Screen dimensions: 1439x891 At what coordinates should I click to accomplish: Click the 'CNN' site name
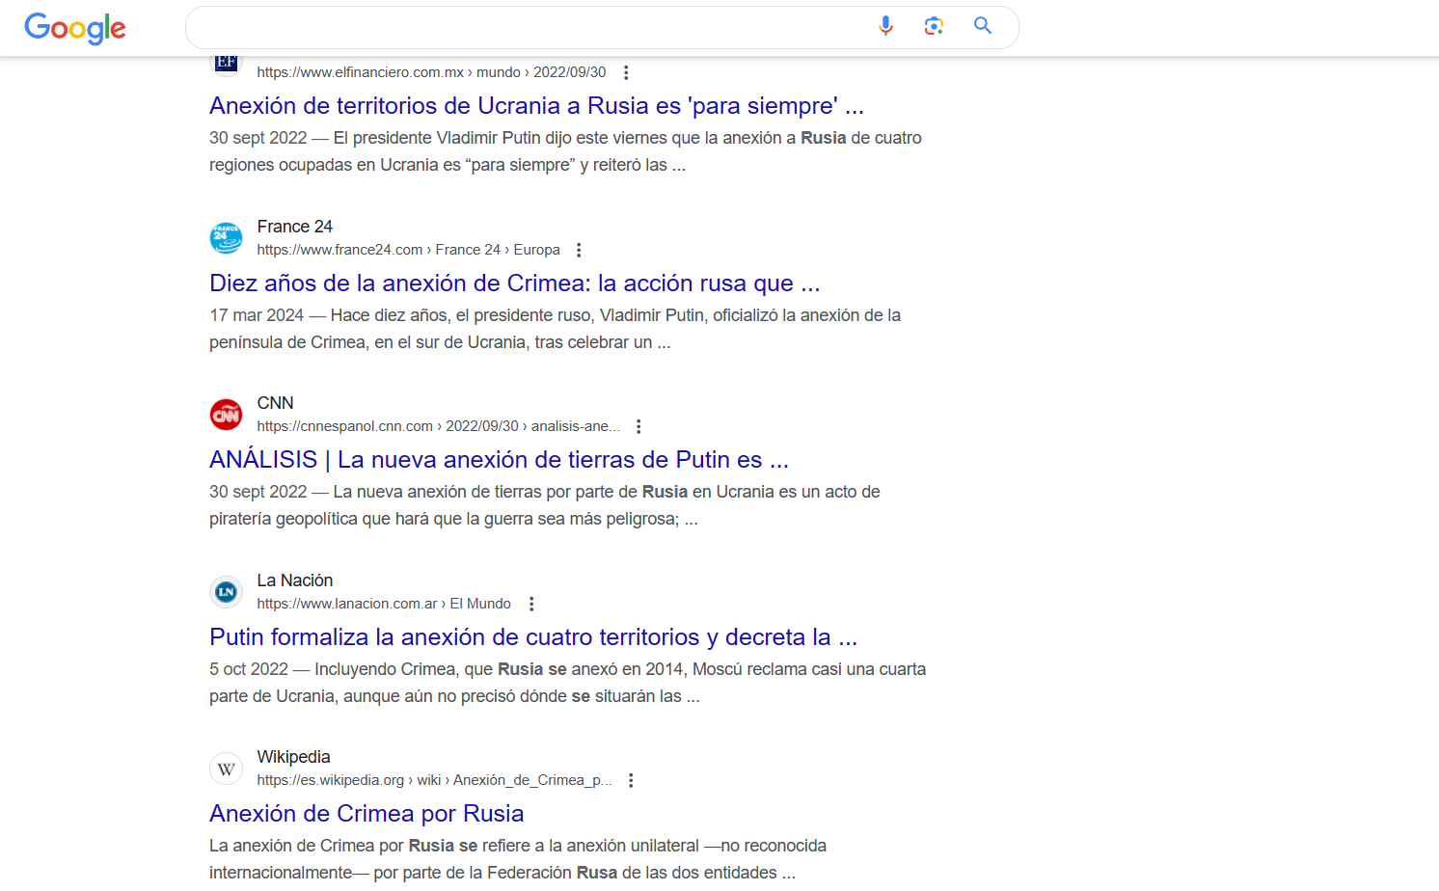pyautogui.click(x=275, y=403)
